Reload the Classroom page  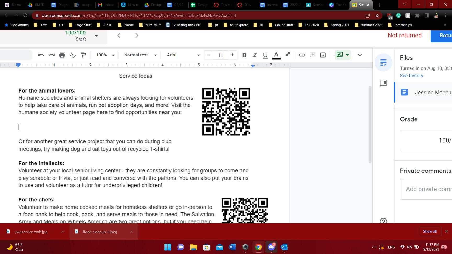pyautogui.click(x=25, y=15)
